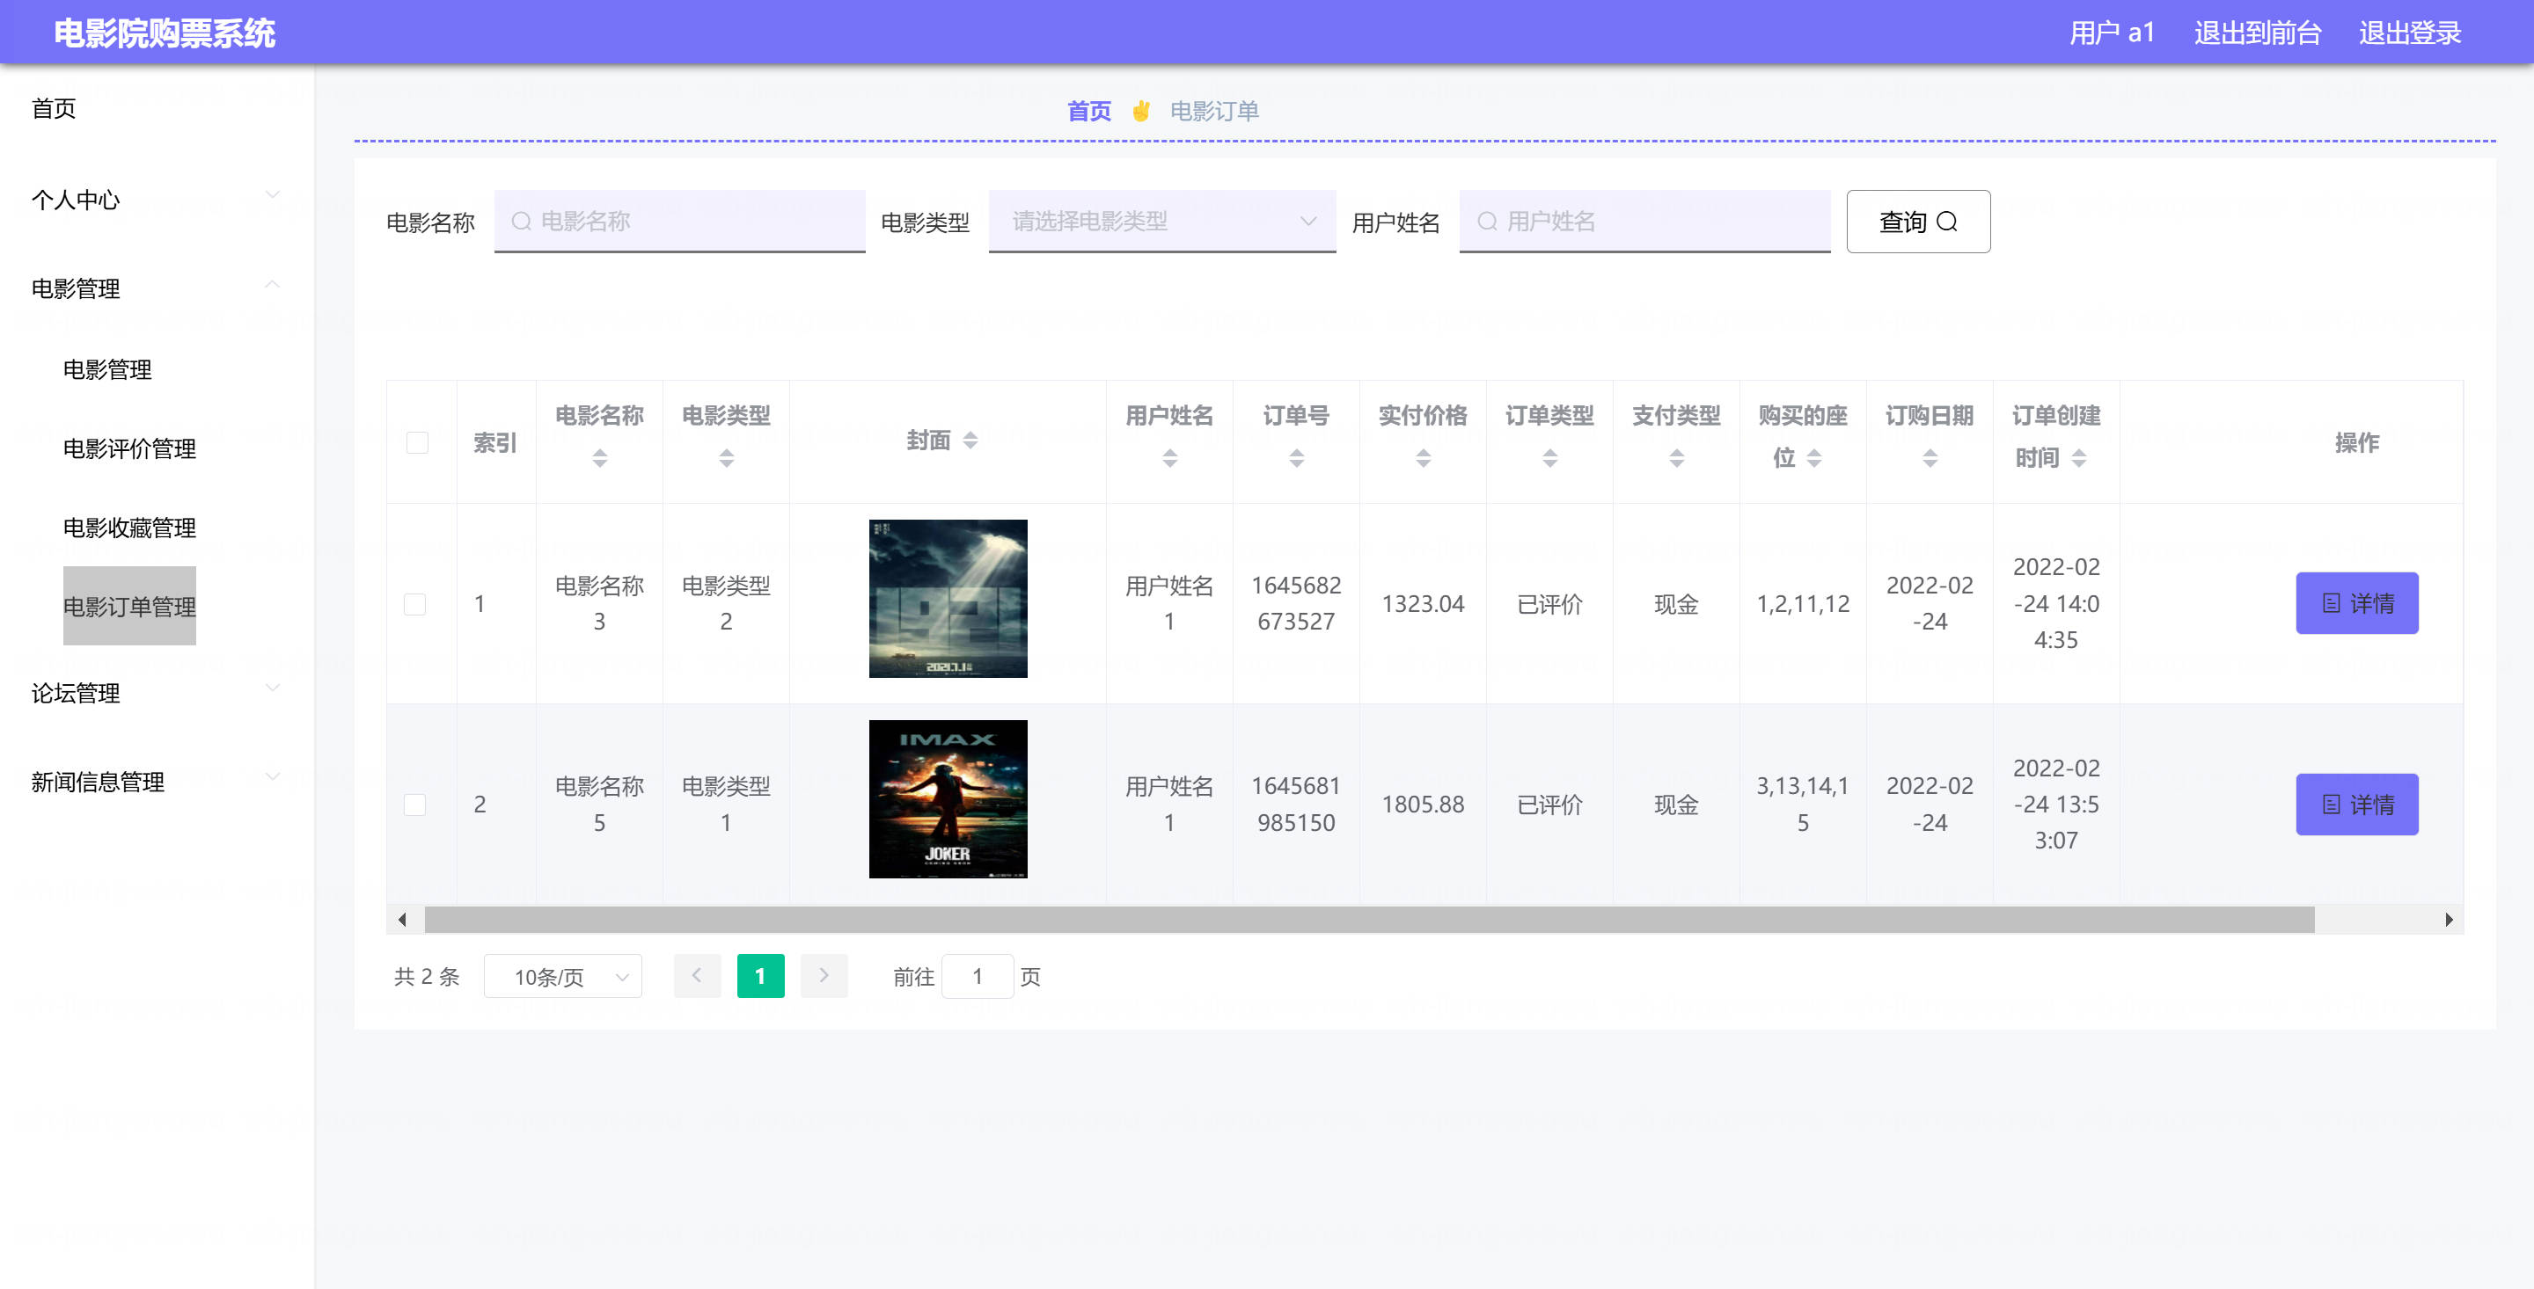Click sort arrows on 封面 column header
This screenshot has width=2534, height=1289.
(x=970, y=441)
